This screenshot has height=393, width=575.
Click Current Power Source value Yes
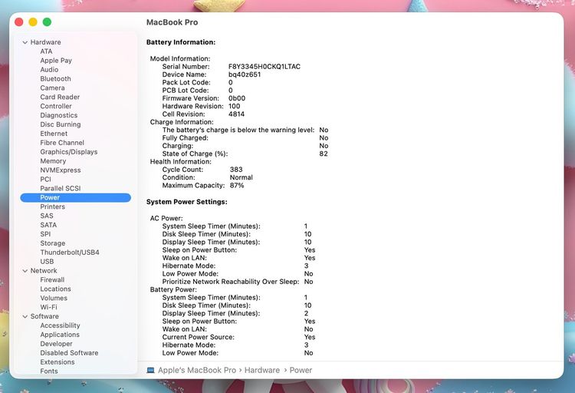click(310, 337)
